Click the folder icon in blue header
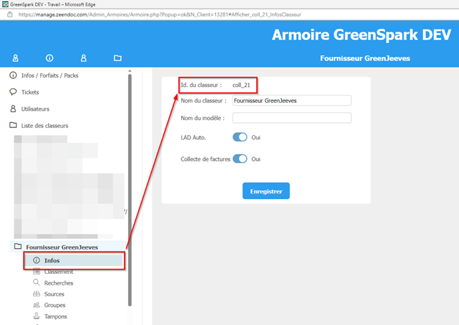The height and width of the screenshot is (325, 459). click(117, 58)
